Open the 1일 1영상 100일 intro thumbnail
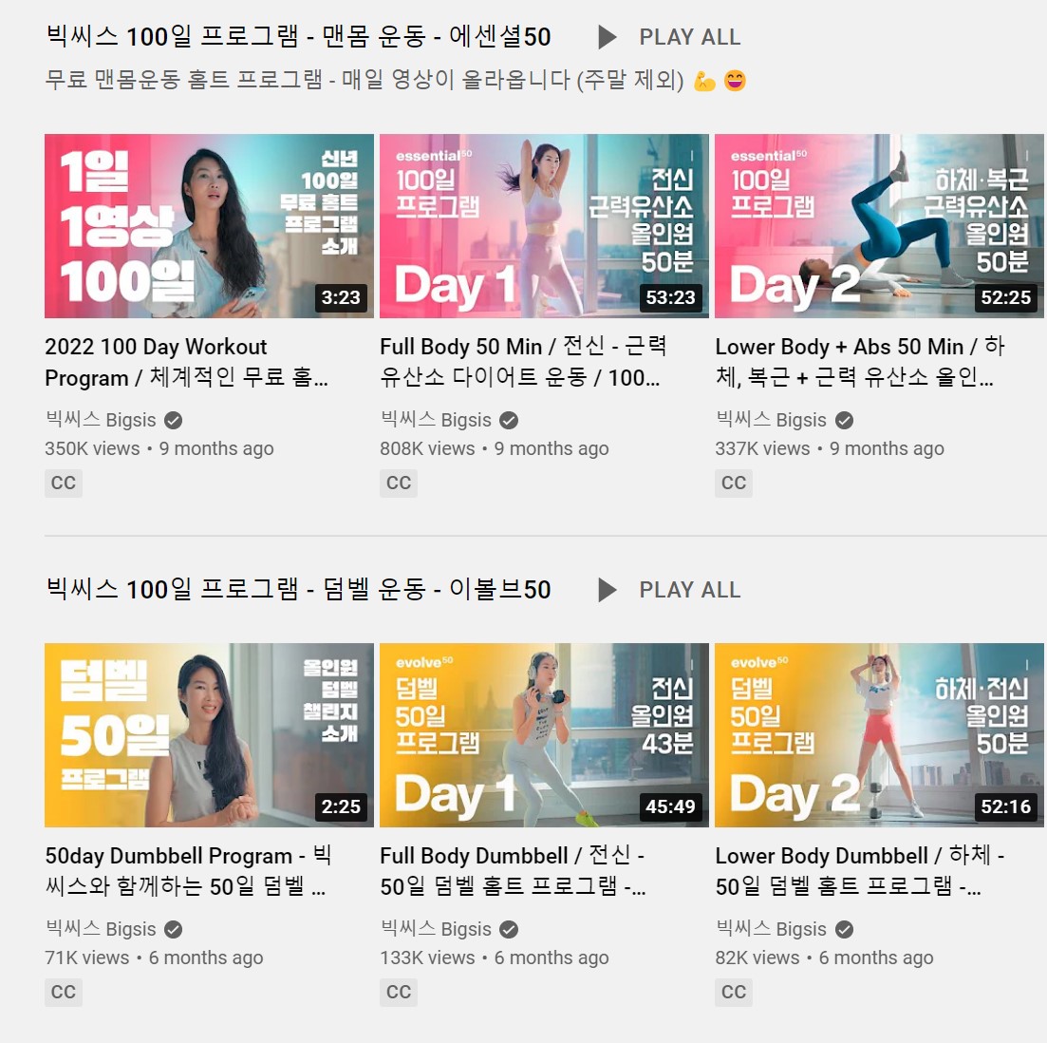Viewport: 1047px width, 1043px height. point(209,226)
